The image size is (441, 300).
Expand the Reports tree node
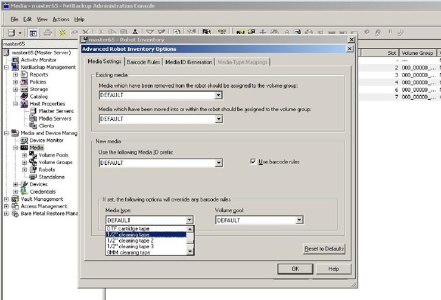(x=15, y=74)
